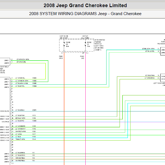Click the "HOT AT ALL TIMES" label
Screen dimensions: 165x165
point(85,37)
